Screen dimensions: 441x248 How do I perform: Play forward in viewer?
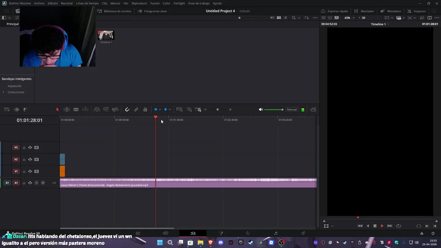pos(382,226)
